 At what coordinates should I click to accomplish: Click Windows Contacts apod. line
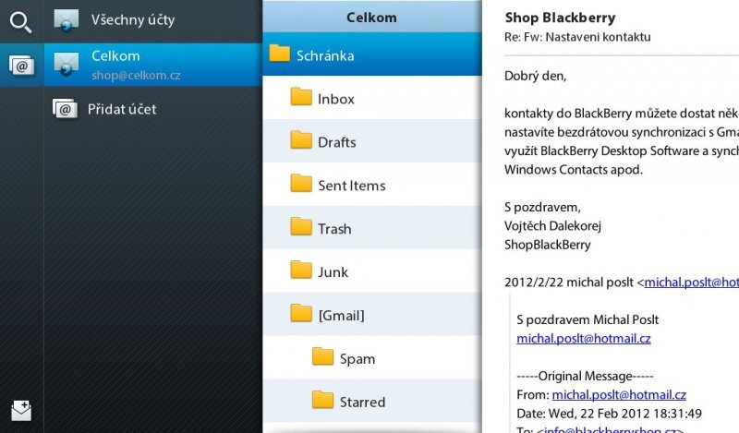(574, 170)
